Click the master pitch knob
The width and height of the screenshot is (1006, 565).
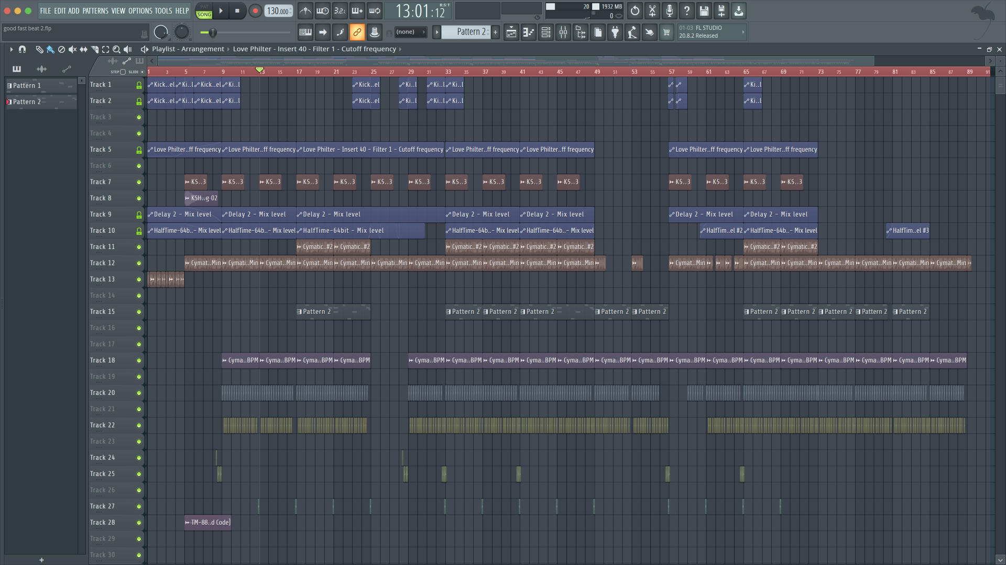(x=181, y=32)
